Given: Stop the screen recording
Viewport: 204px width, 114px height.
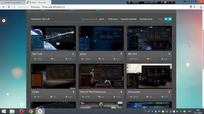Looking at the screenshot, I should pos(172,2).
